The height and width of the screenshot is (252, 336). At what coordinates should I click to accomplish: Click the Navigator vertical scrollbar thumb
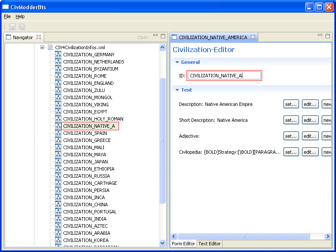point(163,140)
